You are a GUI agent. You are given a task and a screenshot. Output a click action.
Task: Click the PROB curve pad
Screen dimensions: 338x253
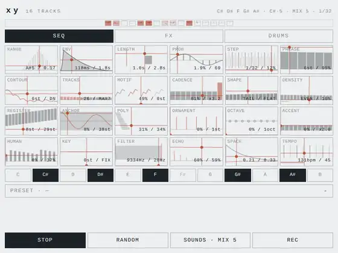coord(196,60)
